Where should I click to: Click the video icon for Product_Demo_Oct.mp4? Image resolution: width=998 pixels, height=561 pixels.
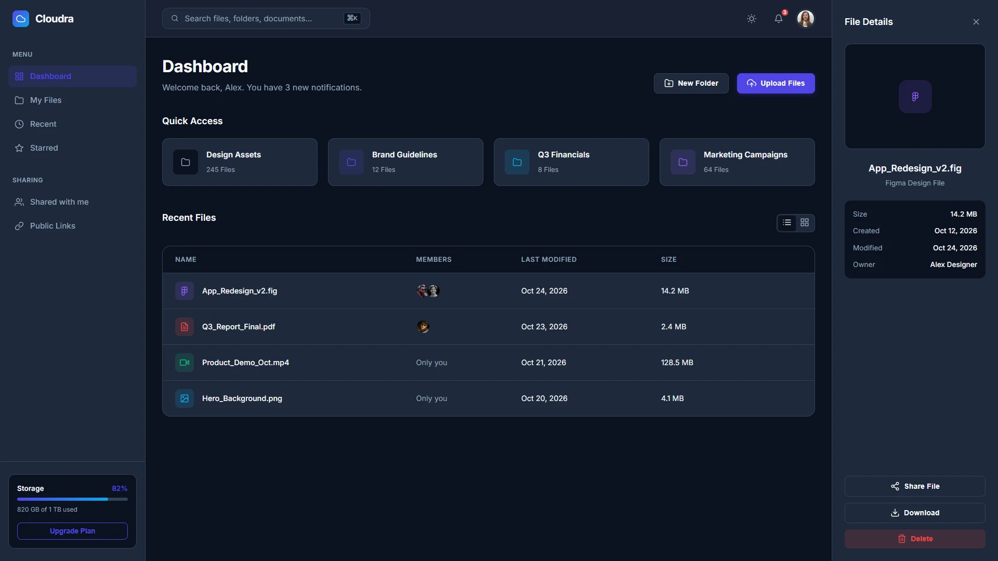coord(185,363)
